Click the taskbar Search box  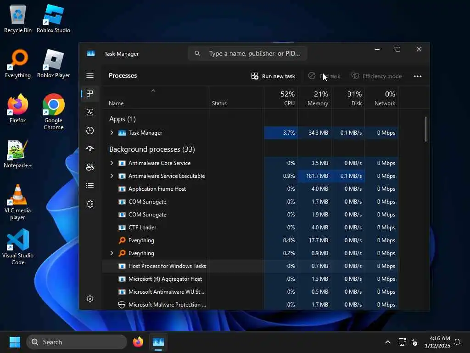(x=77, y=342)
